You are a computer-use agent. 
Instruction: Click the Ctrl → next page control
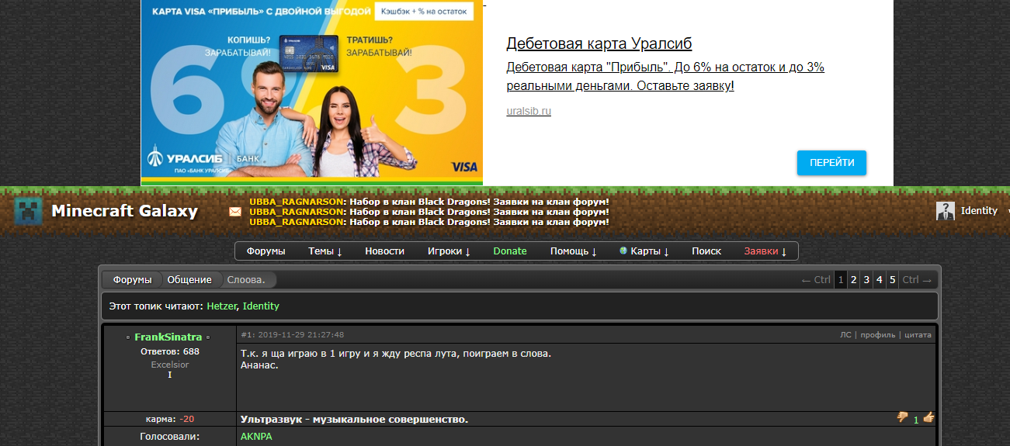[x=917, y=280]
